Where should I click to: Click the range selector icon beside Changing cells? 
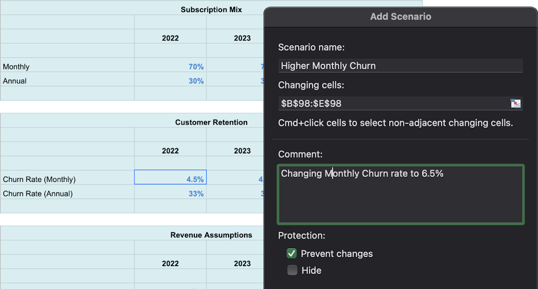[516, 103]
